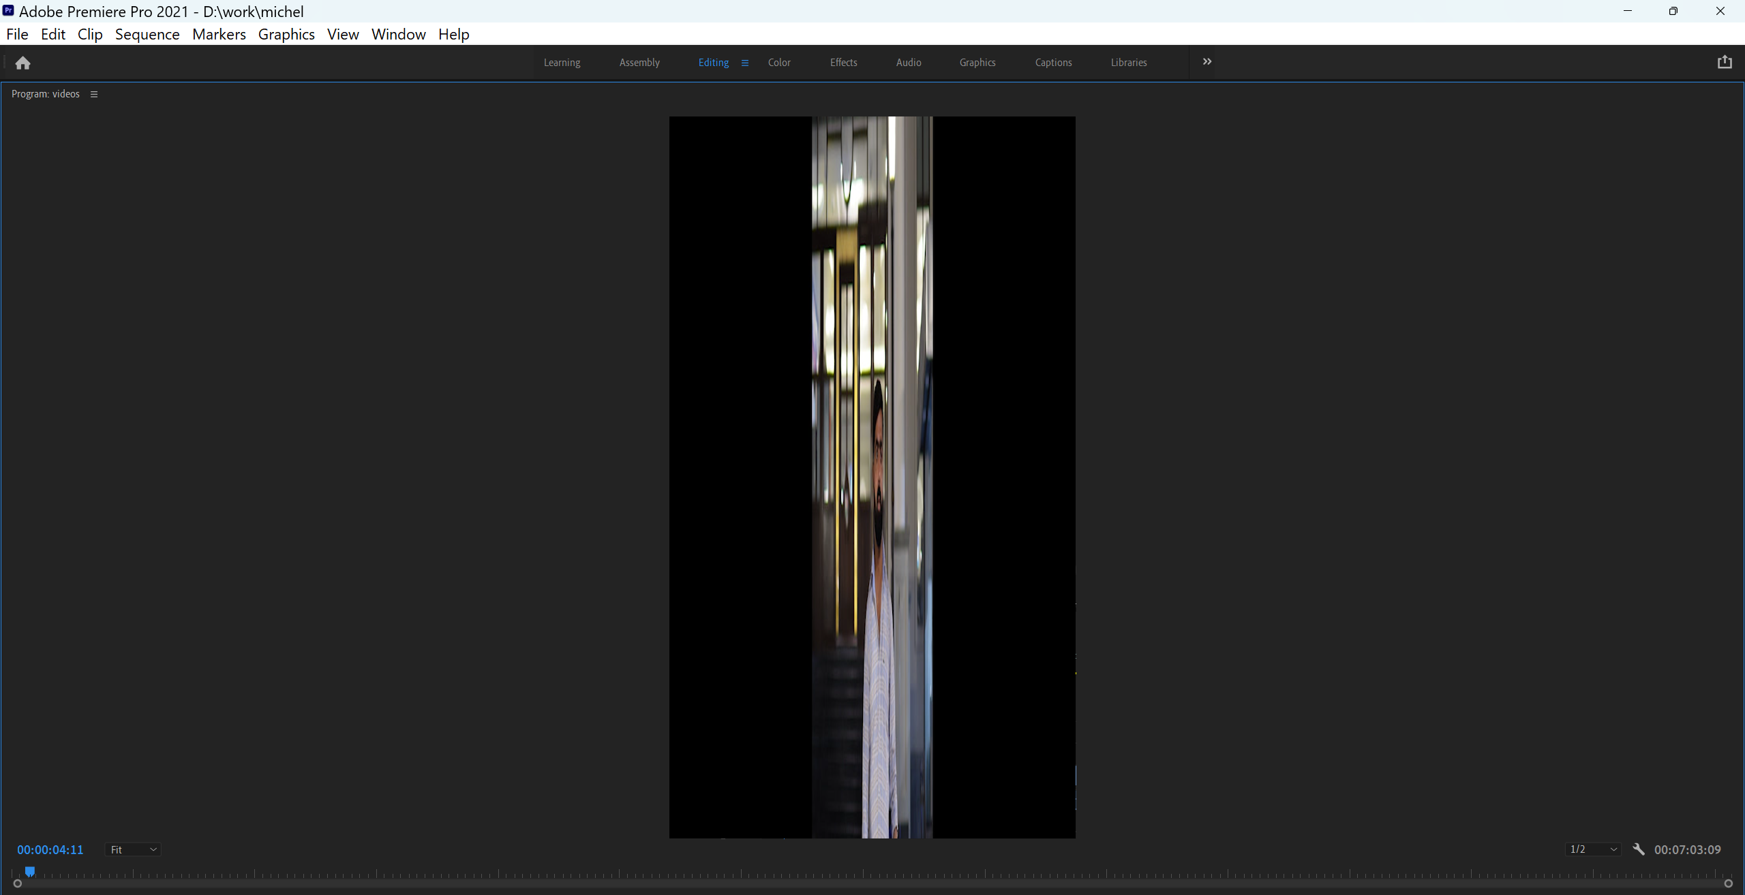Viewport: 1745px width, 895px height.
Task: Click the wrench settings icon near playback resolution
Action: click(x=1638, y=849)
